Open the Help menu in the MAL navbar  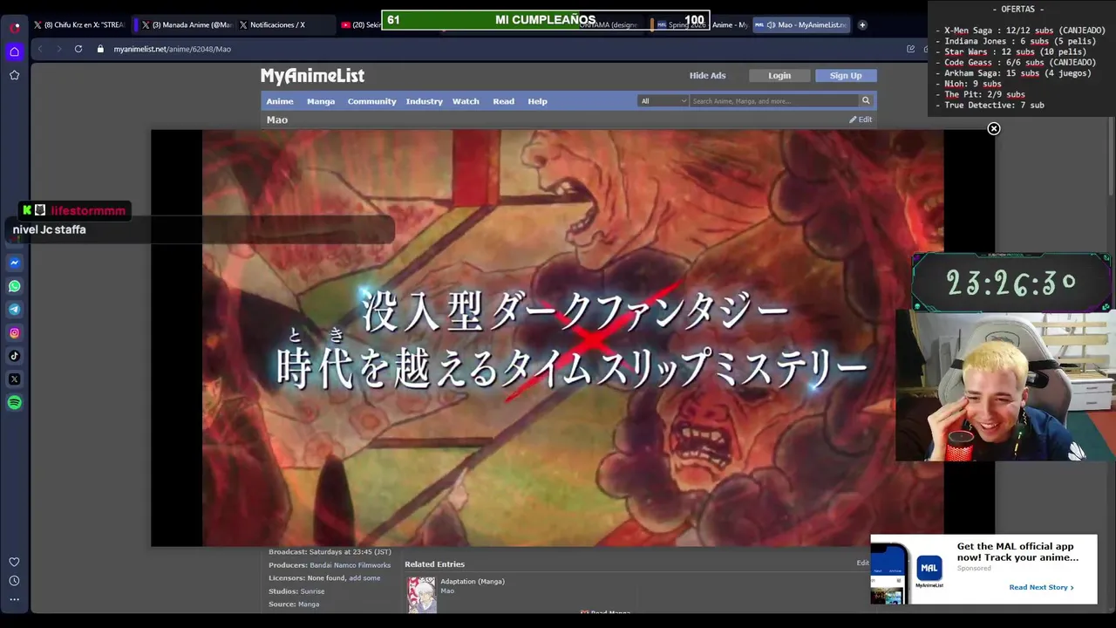(x=538, y=101)
